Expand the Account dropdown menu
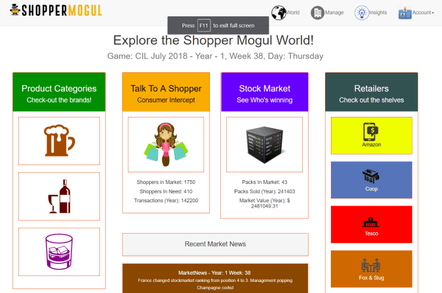This screenshot has width=442, height=293. point(423,12)
